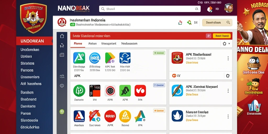Open the three-dot menu of the first APK entry
Image resolution: width=268 pixels, height=134 pixels.
[x=228, y=58]
